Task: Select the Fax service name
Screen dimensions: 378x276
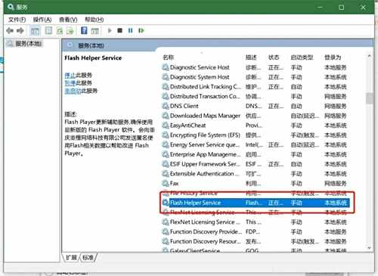Action: (174, 183)
